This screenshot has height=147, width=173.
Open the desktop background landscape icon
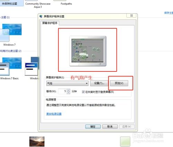pyautogui.click(x=37, y=141)
